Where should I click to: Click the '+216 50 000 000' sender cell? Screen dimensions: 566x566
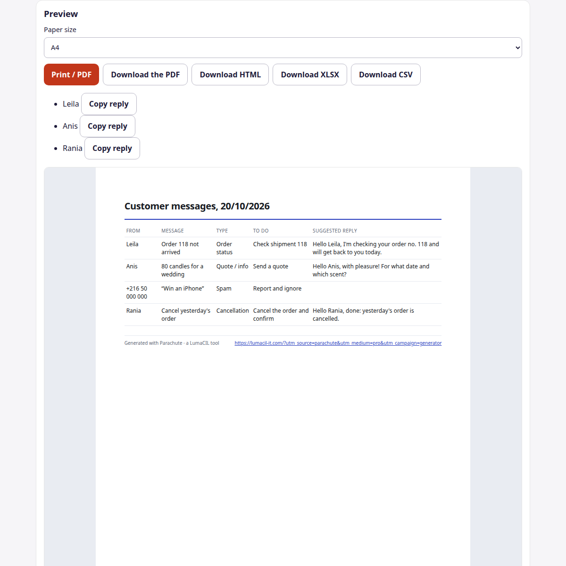(x=137, y=292)
